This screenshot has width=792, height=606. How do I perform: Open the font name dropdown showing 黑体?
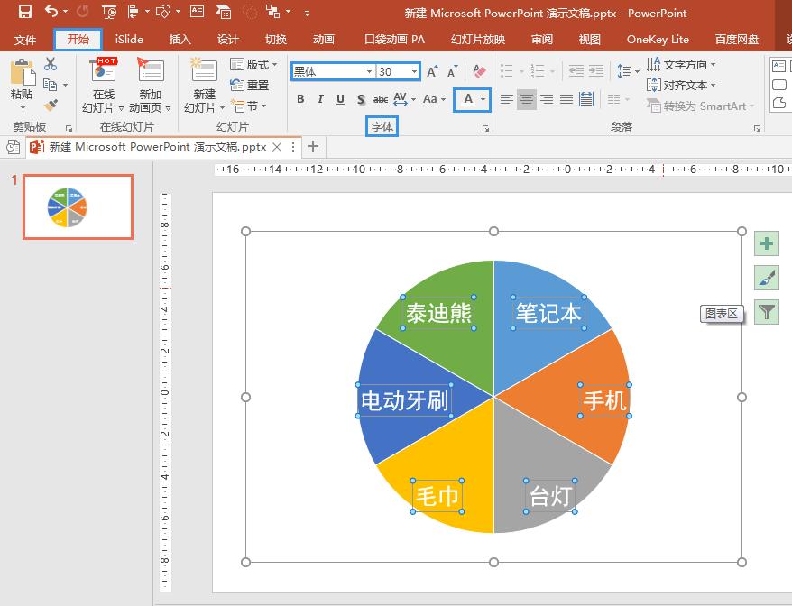[369, 71]
